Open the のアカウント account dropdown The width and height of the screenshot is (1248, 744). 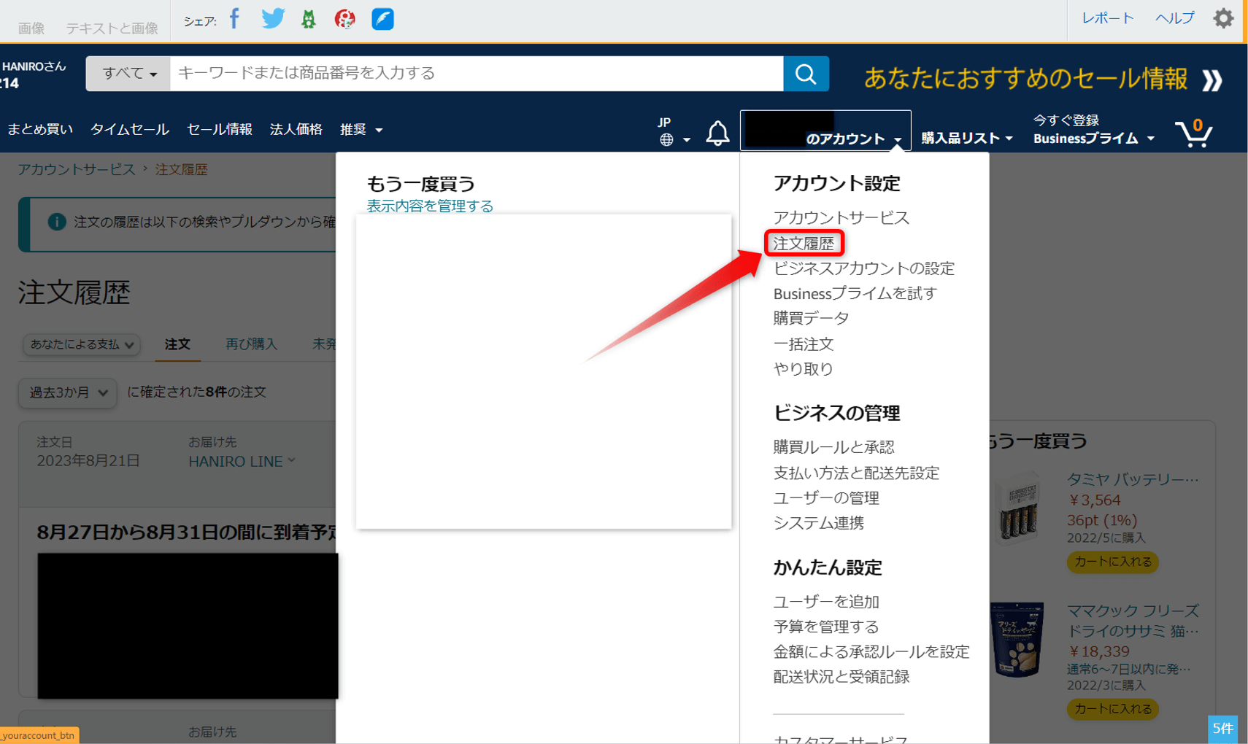point(825,131)
